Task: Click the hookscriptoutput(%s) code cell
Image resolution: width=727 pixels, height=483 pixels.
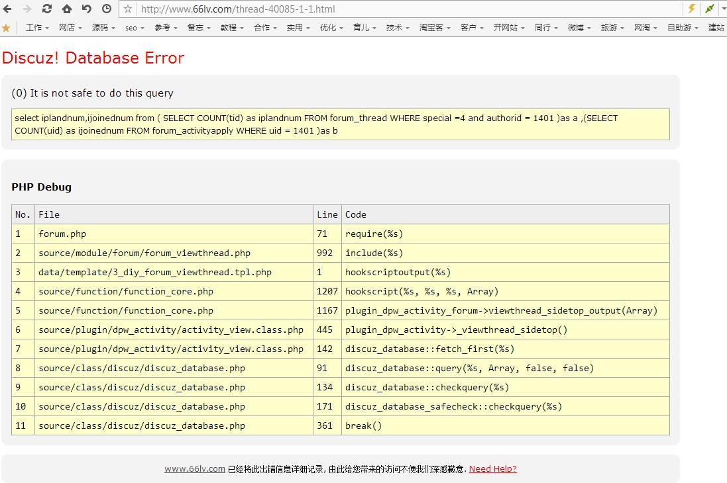Action: coord(506,273)
